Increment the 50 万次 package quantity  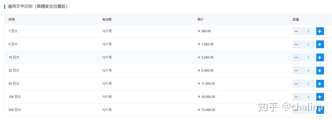pos(320,84)
